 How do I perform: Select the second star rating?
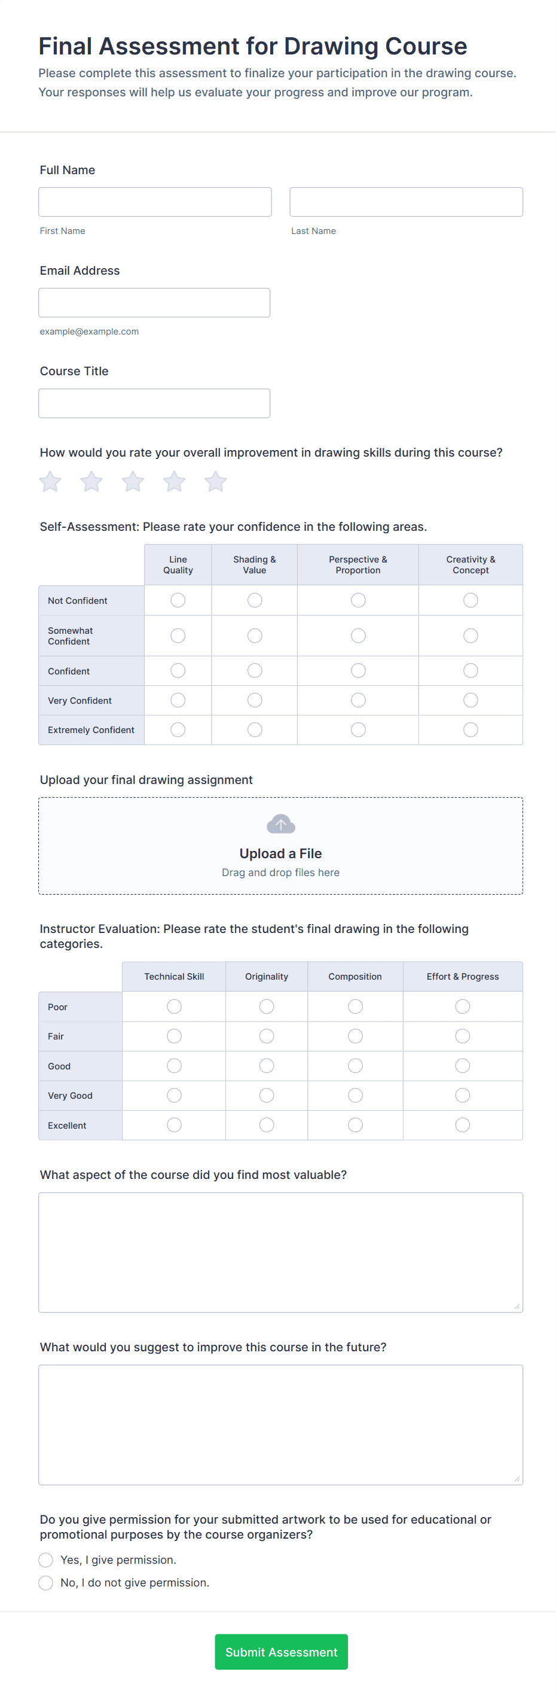91,482
